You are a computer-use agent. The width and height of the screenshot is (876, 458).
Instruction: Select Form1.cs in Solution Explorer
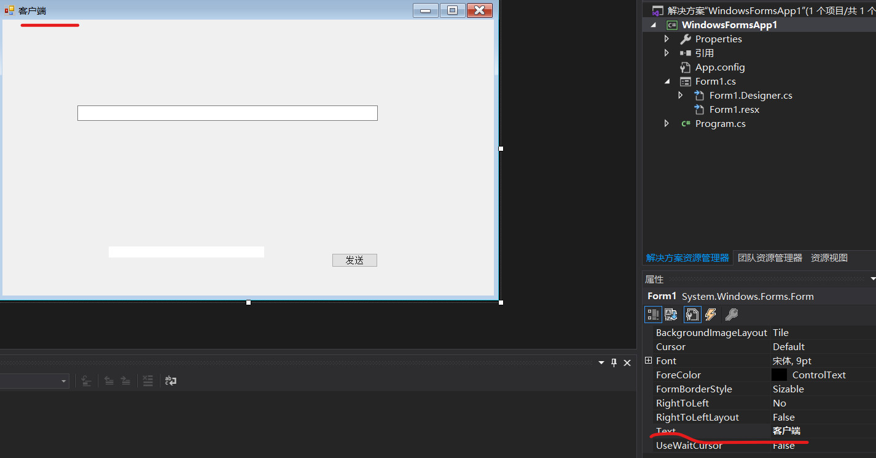[x=715, y=81]
